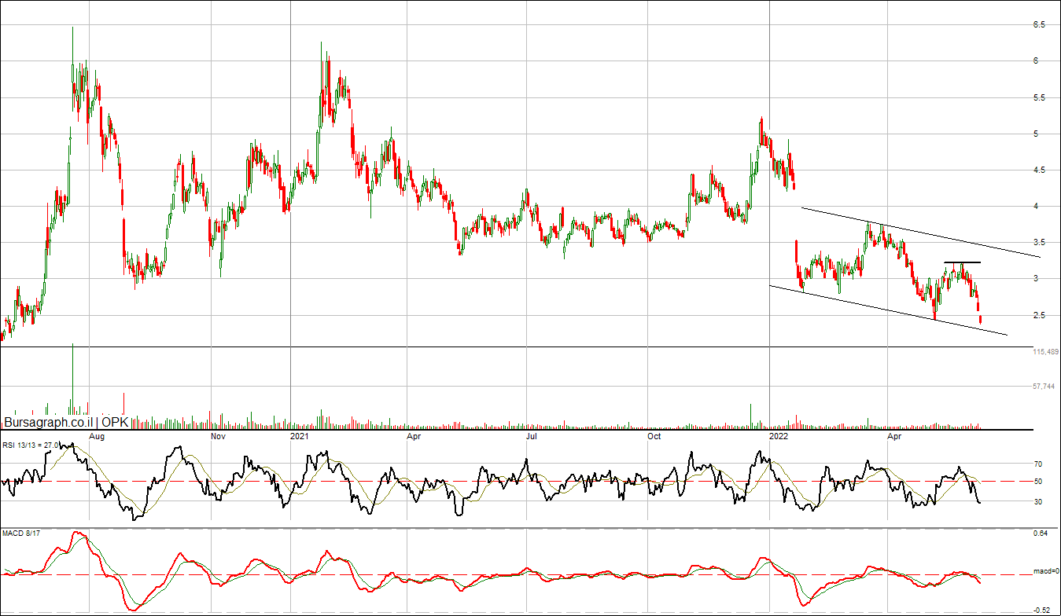
Task: Click the 6.5 price axis label
Action: pyautogui.click(x=1038, y=25)
